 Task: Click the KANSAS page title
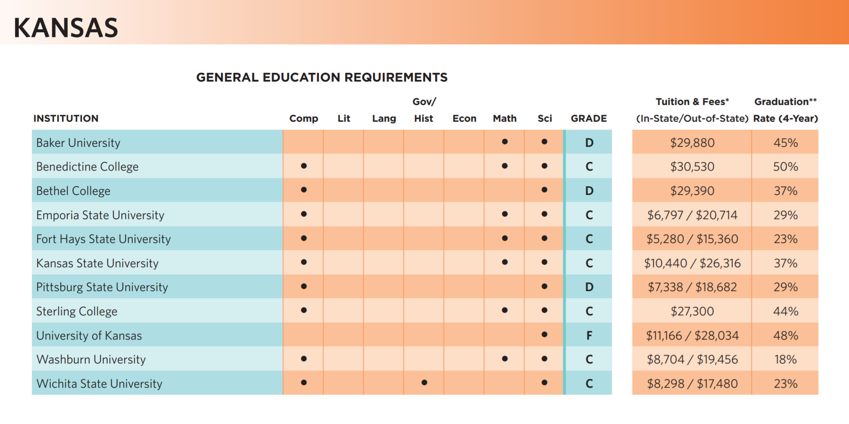pos(66,28)
